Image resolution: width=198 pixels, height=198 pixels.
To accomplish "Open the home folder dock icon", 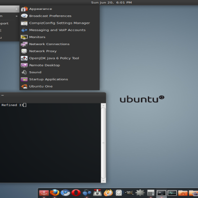I will pyautogui.click(x=183, y=193).
